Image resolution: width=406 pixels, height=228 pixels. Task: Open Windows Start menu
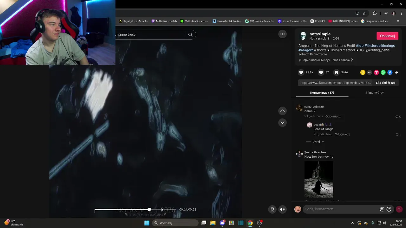(x=147, y=223)
